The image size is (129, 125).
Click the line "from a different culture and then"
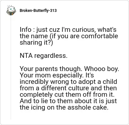pyautogui.click(x=68, y=88)
